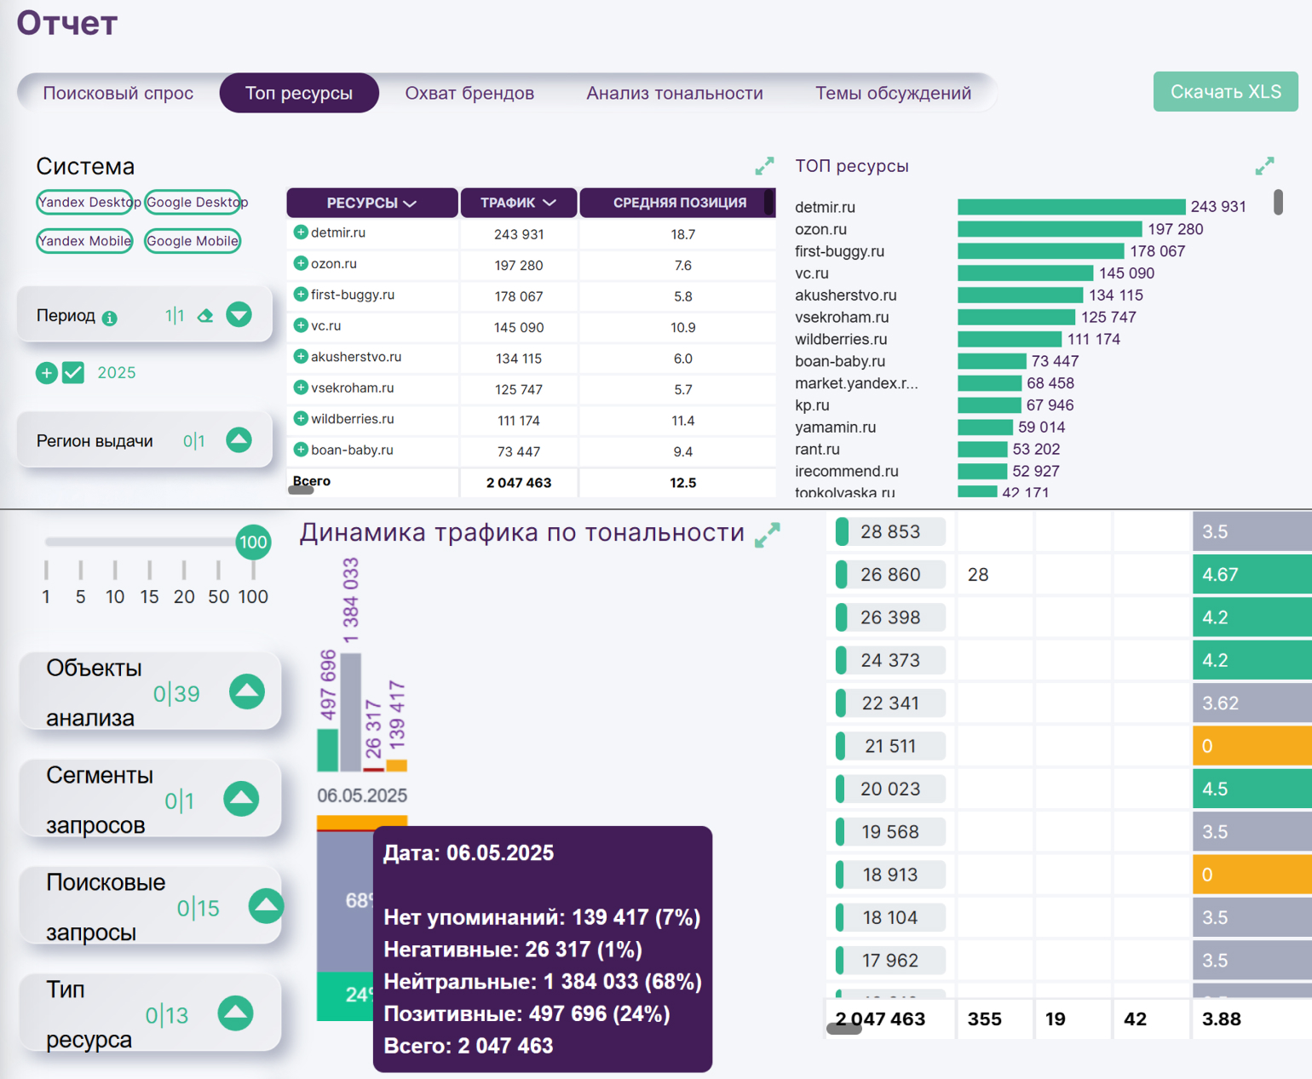Switch to the Охват брендов tab
The image size is (1312, 1079).
tap(469, 93)
